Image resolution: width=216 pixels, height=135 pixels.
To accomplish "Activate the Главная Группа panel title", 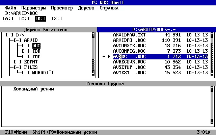I will (x=105, y=83).
